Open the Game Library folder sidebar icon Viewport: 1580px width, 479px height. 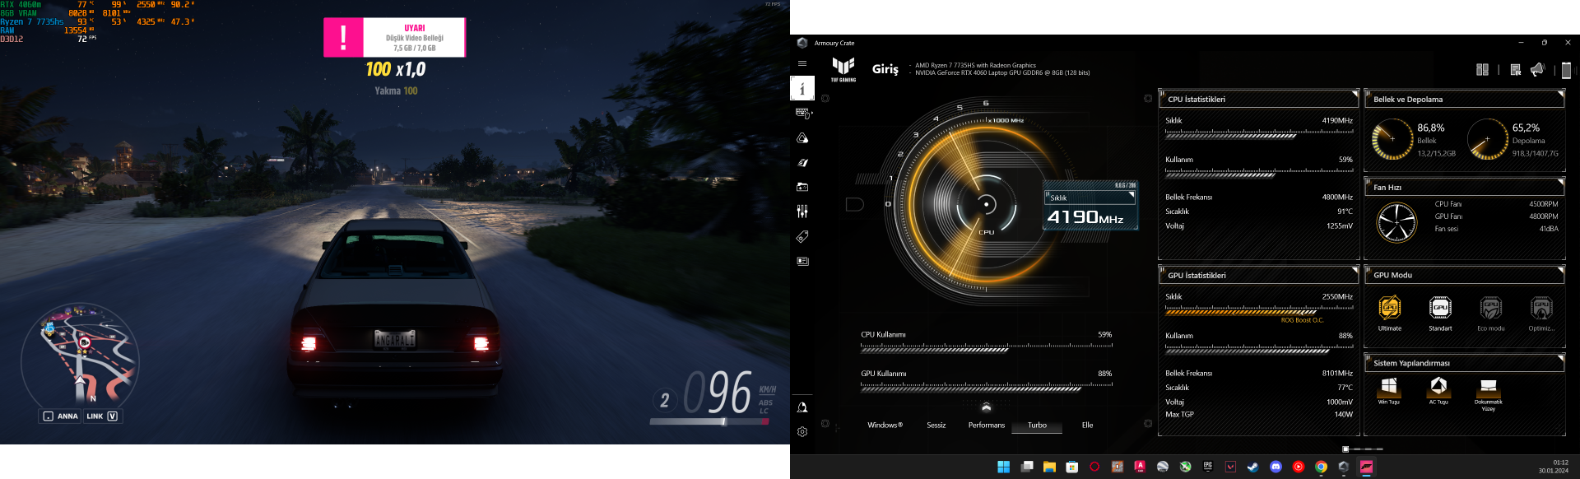[x=802, y=188]
